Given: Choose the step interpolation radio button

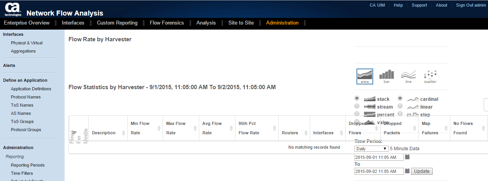Looking at the screenshot, I should pos(400,114).
